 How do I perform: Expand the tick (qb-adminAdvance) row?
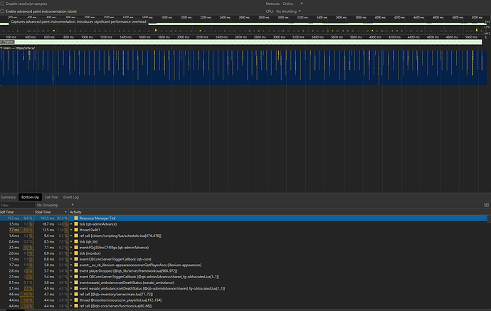click(x=71, y=223)
